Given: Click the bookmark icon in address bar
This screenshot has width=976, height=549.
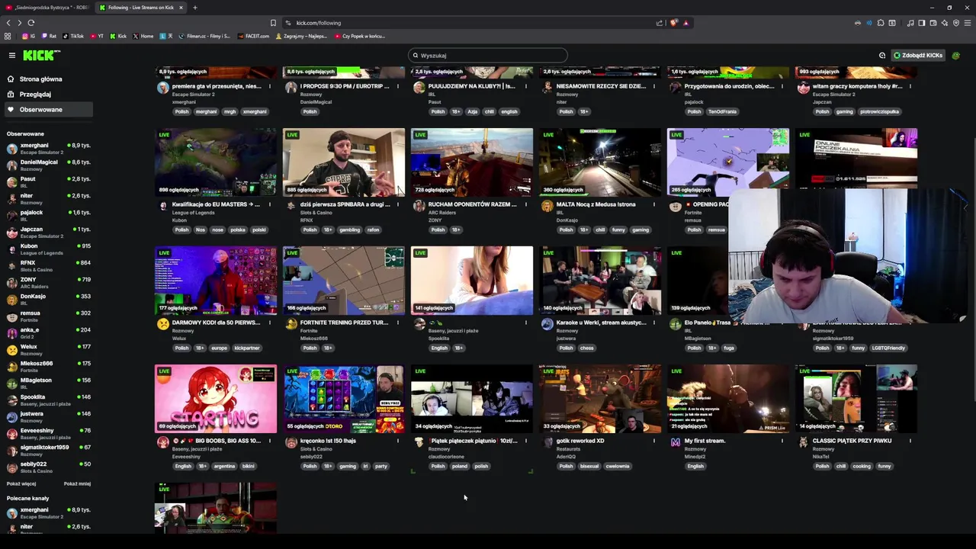Looking at the screenshot, I should click(273, 23).
